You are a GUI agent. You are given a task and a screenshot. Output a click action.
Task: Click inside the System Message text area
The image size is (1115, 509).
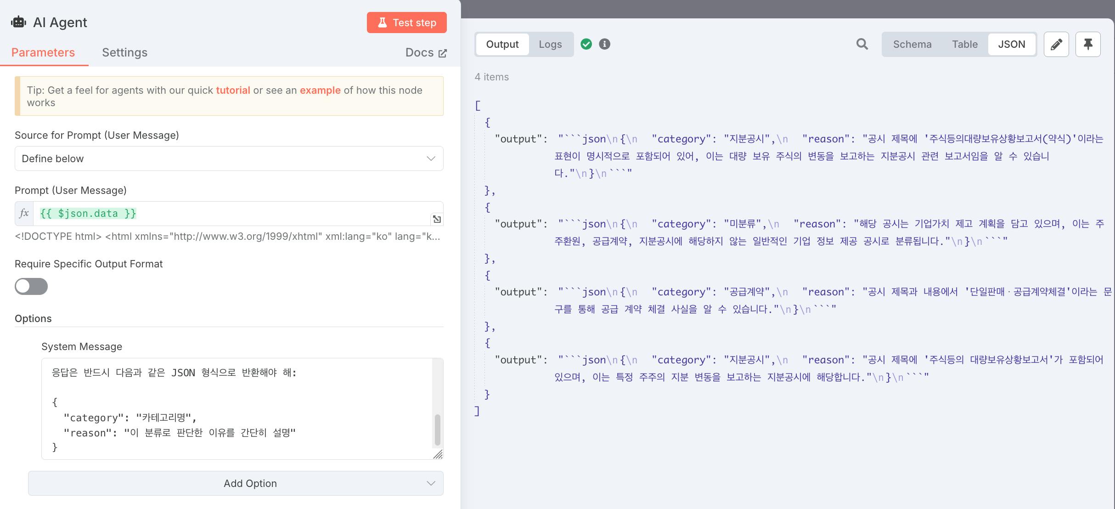(237, 409)
